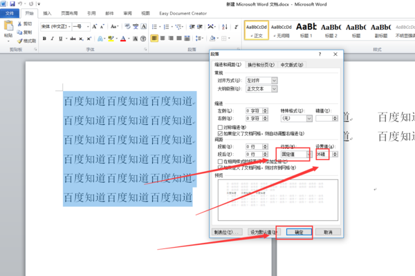Switch to the 换行和分页 dialog tab
The height and width of the screenshot is (276, 415).
[x=261, y=65]
